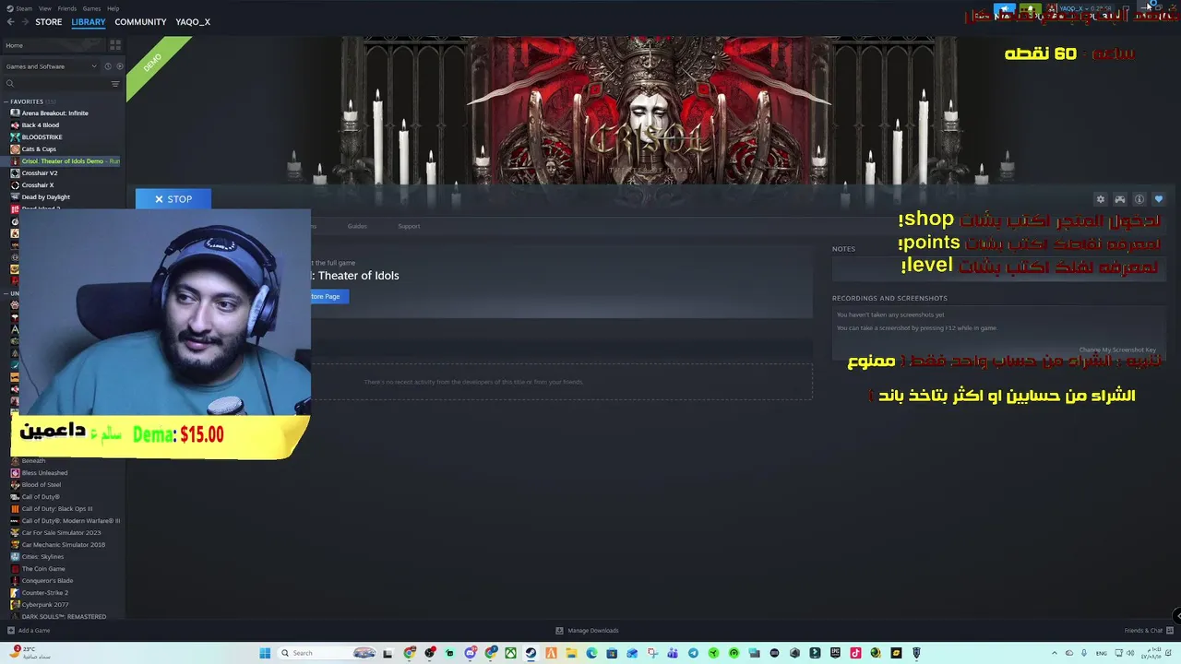The height and width of the screenshot is (664, 1181).
Task: Click the Support tab
Action: click(409, 226)
